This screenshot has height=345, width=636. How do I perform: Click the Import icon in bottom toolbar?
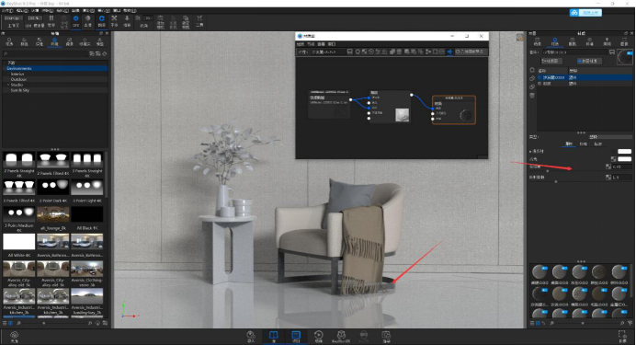[251, 335]
